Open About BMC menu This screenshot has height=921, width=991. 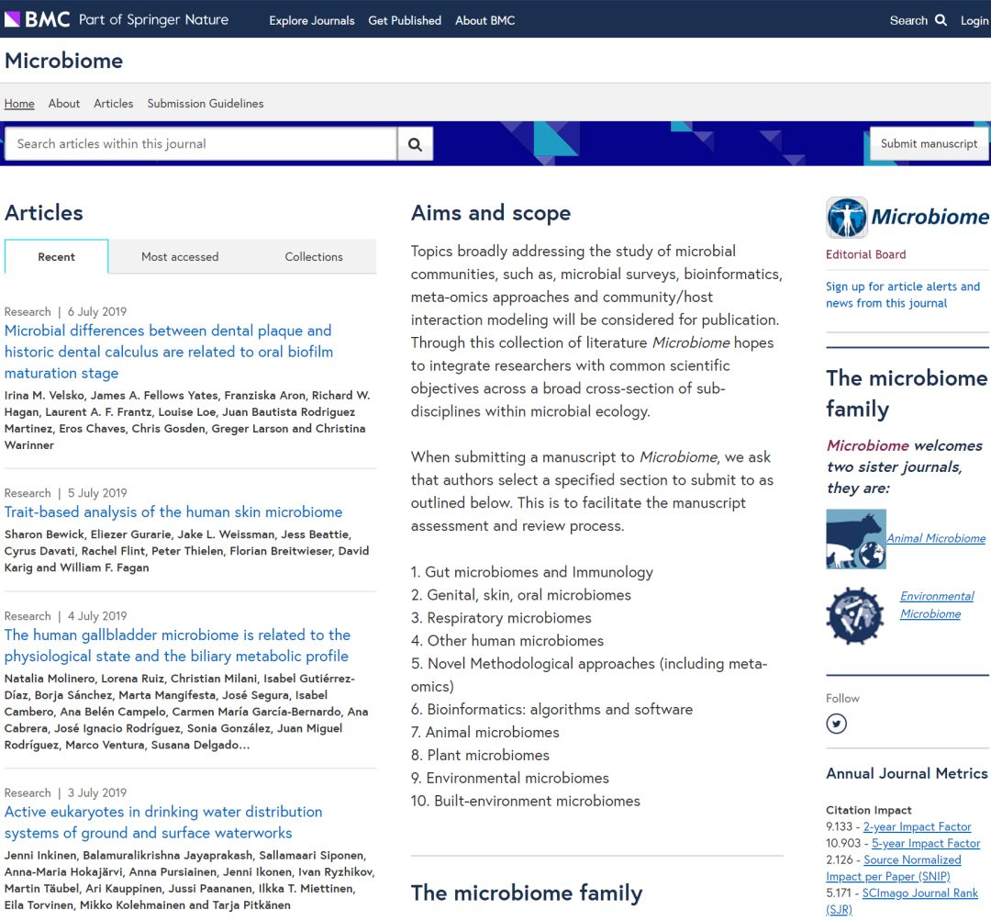coord(484,20)
